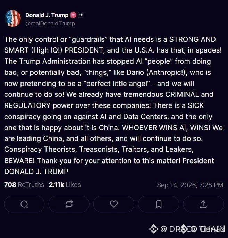Click the @realDonaldTrump handle

pos(50,24)
